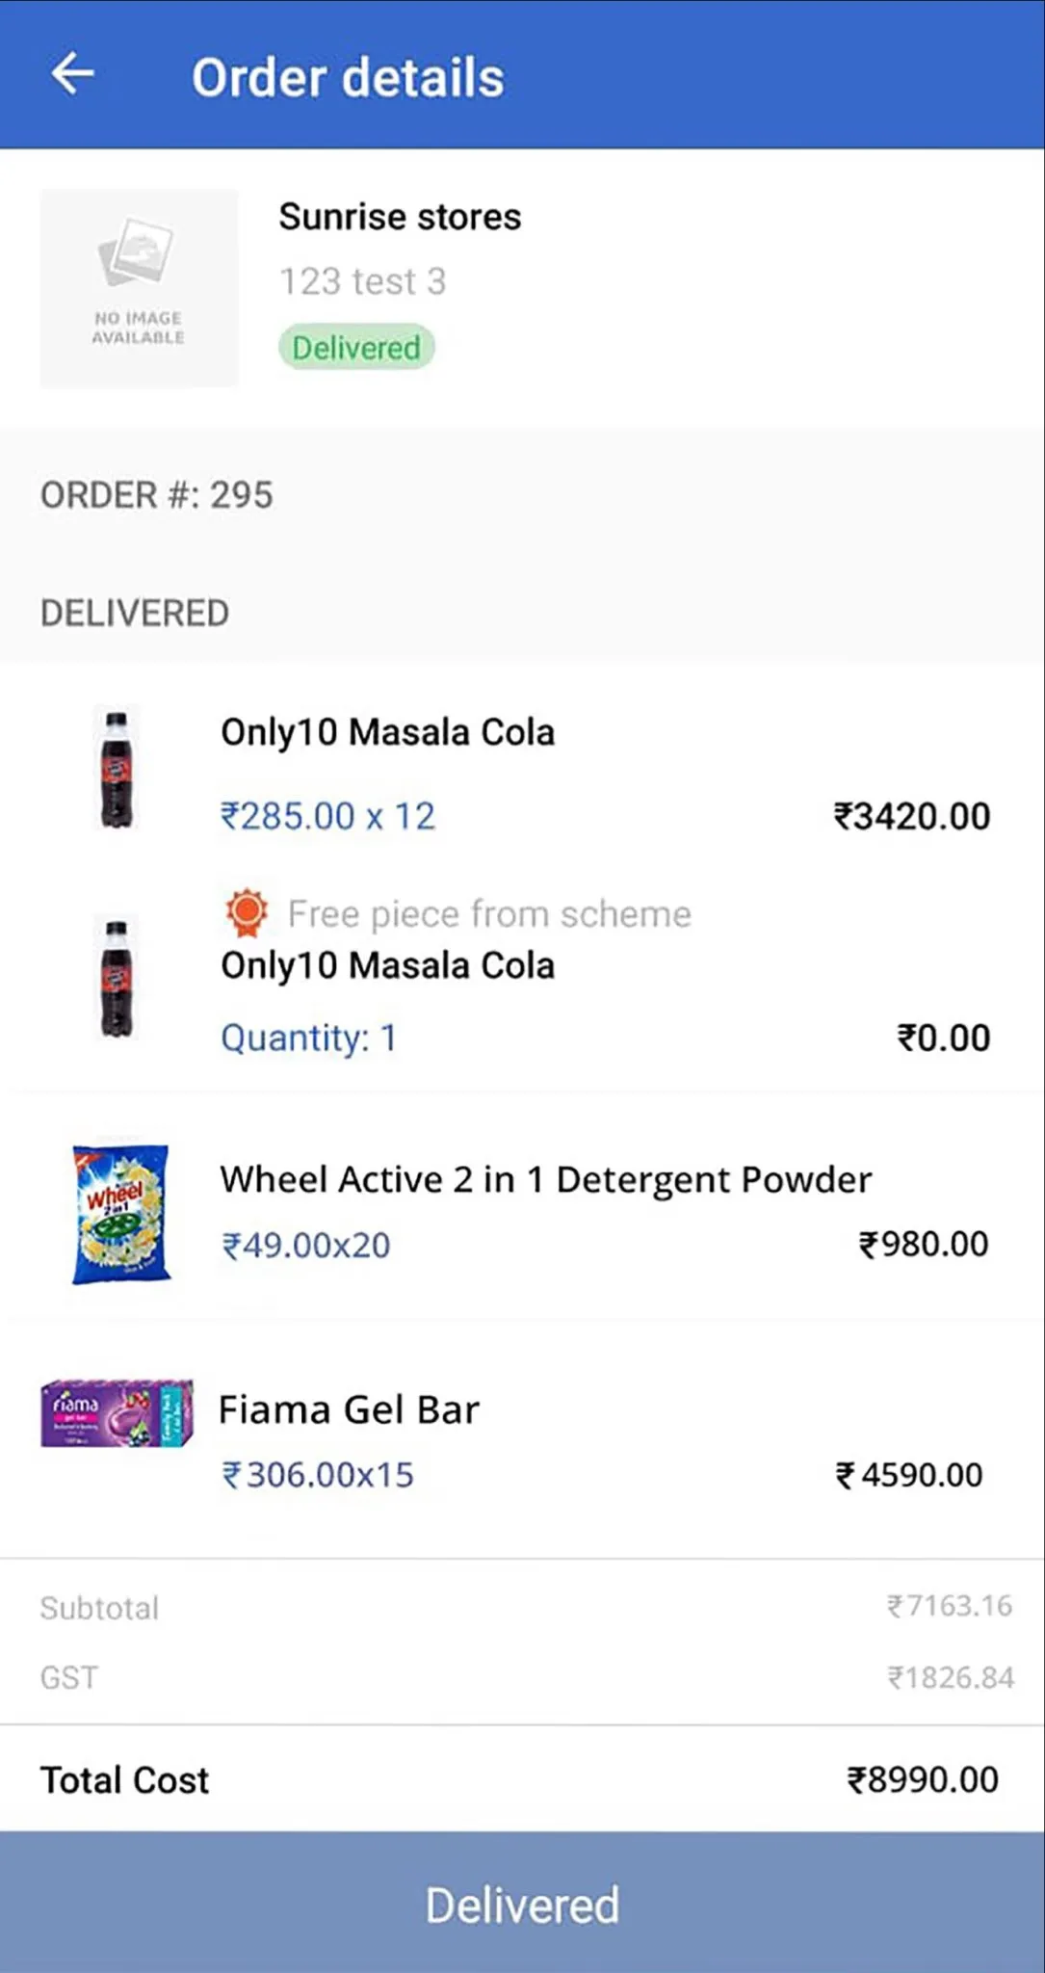Open the Fiama Gel Bar product image
1045x1973 pixels.
(117, 1413)
